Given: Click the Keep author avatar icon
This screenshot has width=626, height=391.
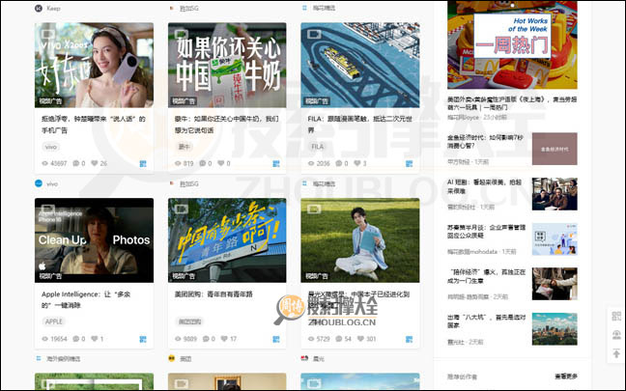Looking at the screenshot, I should (x=39, y=8).
